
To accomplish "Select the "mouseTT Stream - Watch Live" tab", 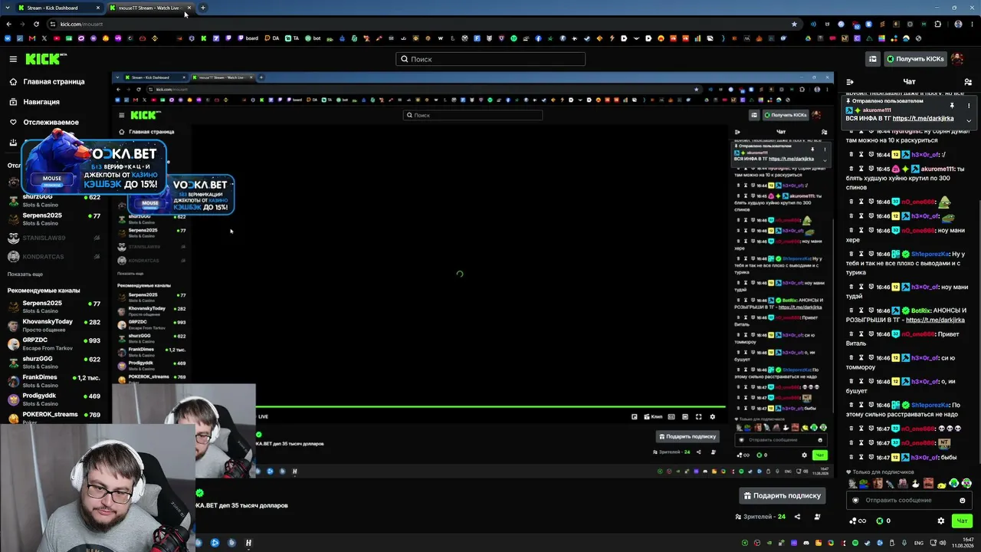I will (x=150, y=8).
